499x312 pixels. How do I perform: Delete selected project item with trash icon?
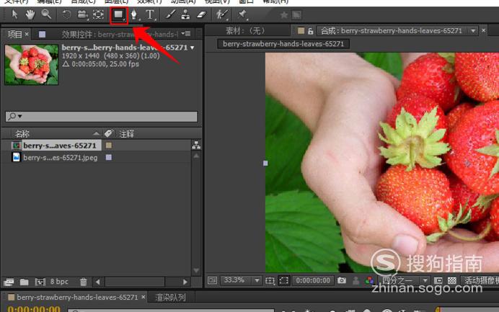(x=84, y=282)
